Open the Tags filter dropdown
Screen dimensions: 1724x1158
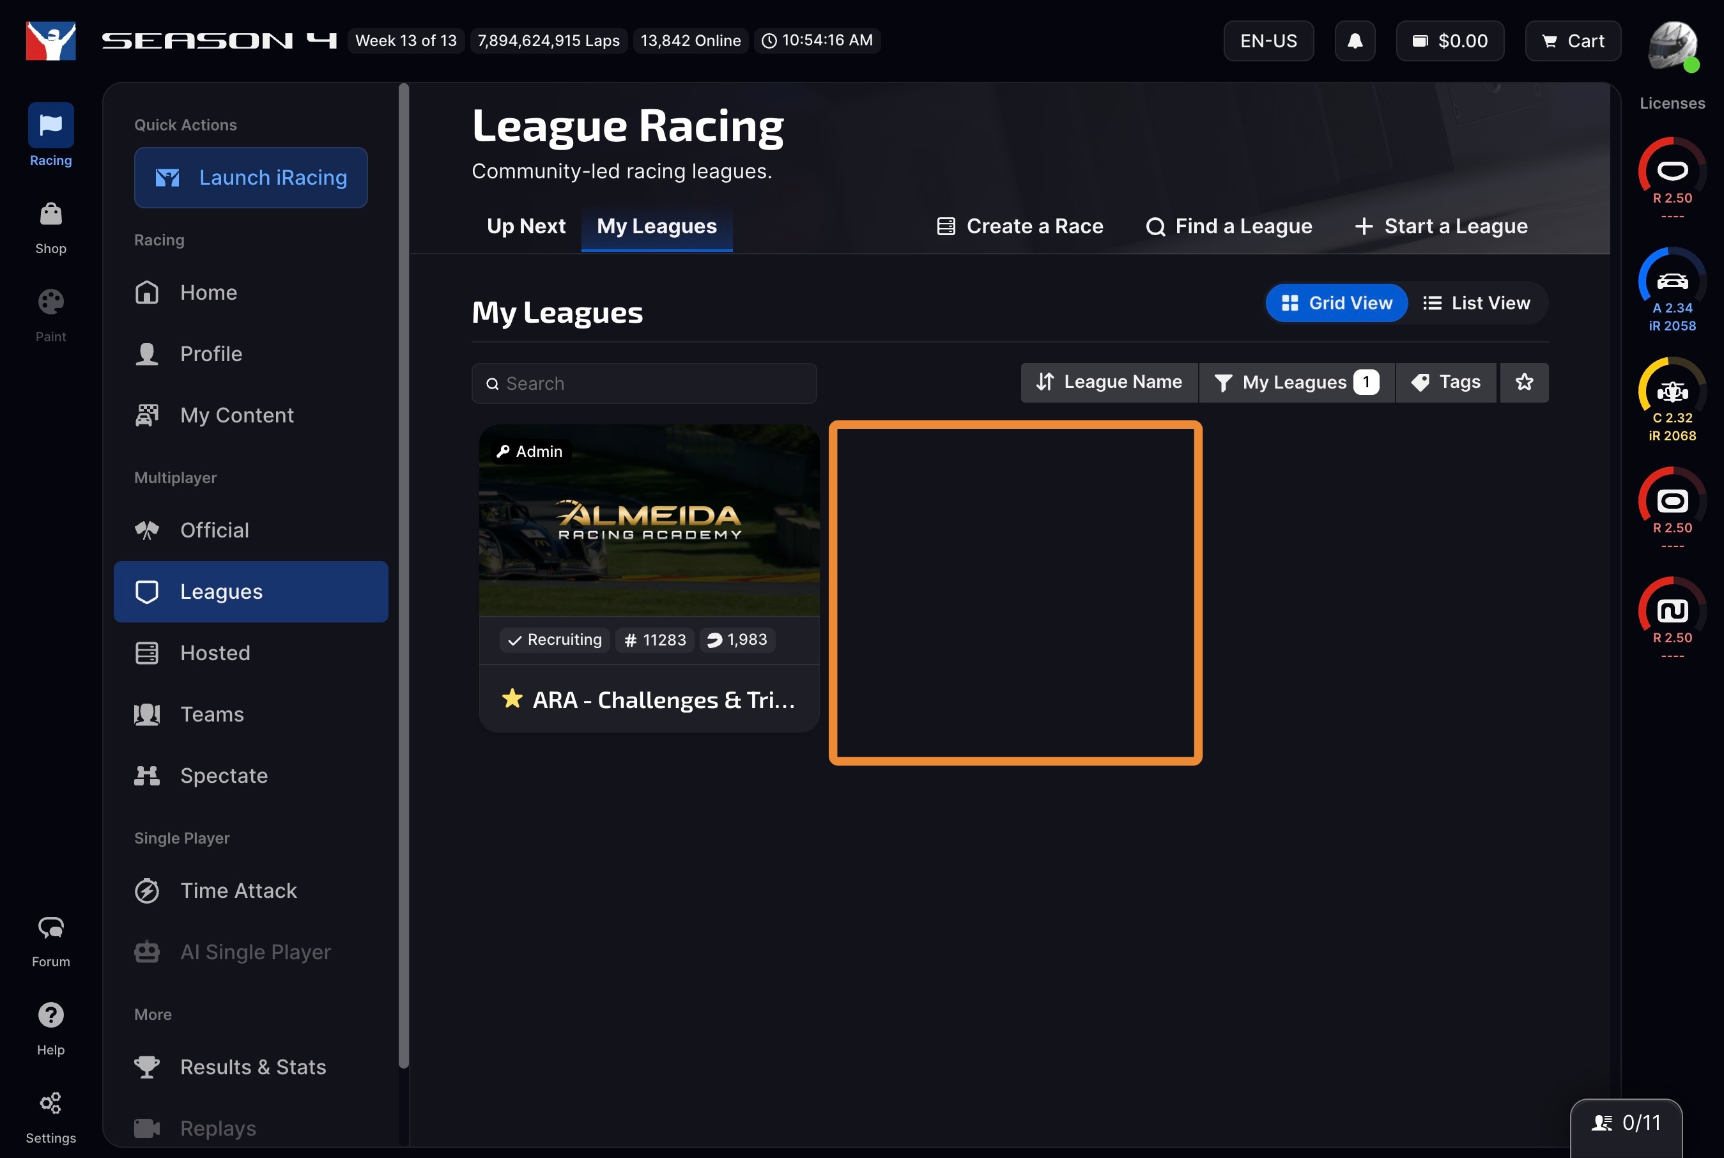(x=1445, y=382)
